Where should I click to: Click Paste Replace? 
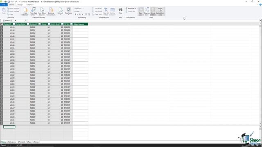point(13,11)
